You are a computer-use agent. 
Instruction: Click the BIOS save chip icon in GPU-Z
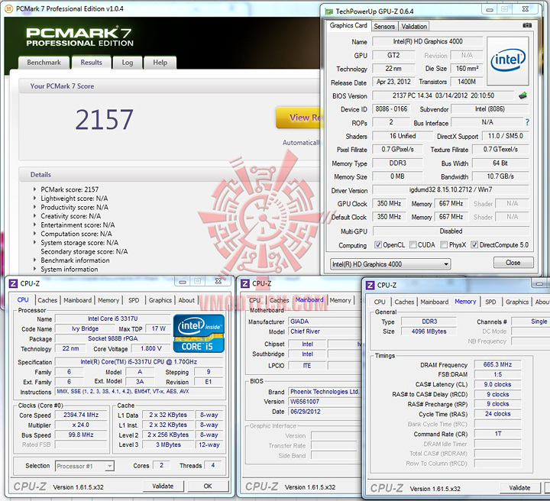click(522, 95)
